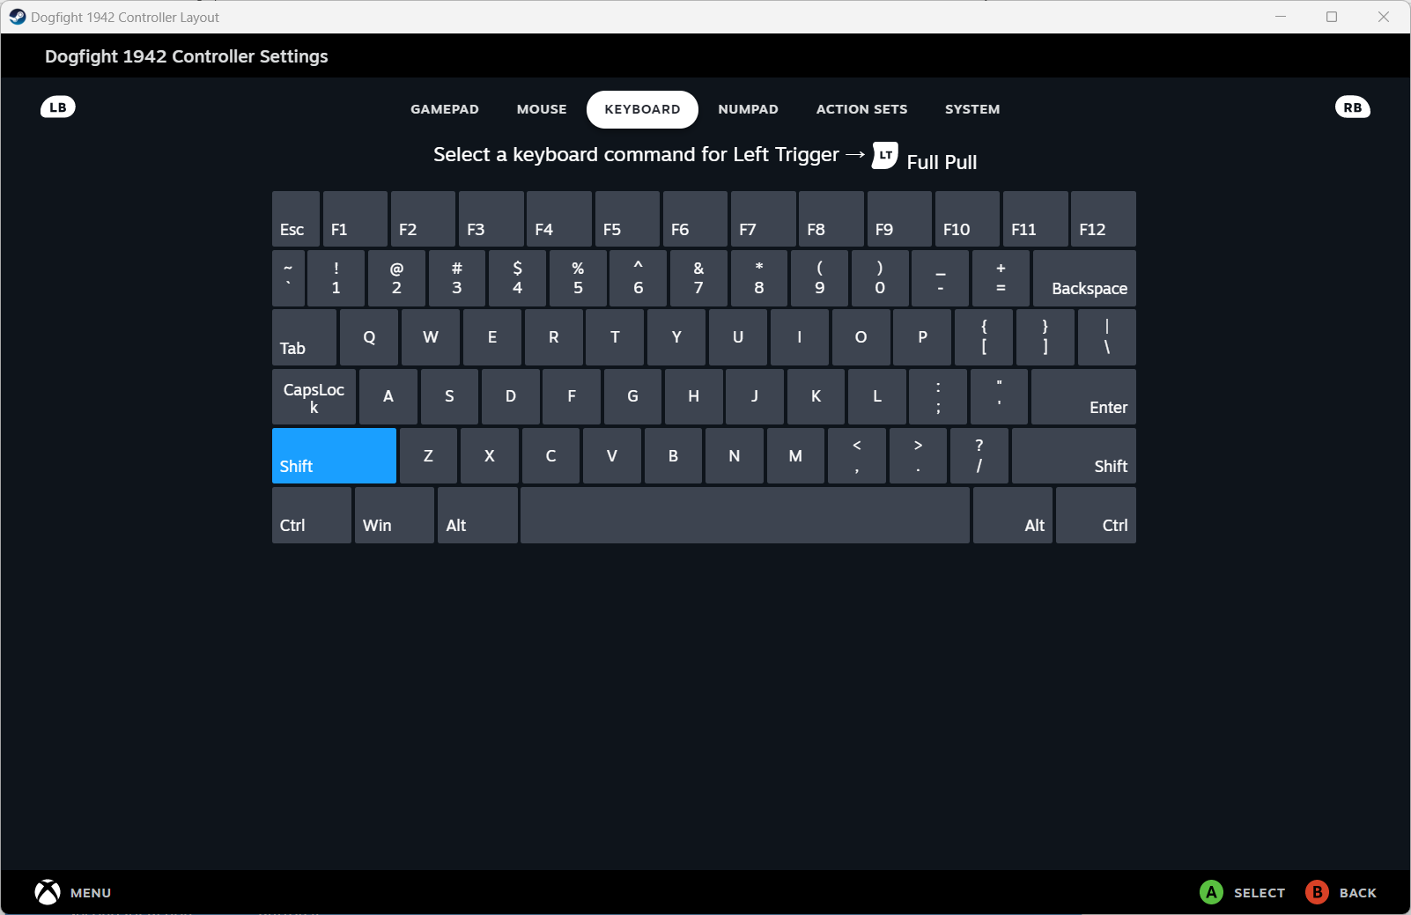Select the Backspace key
The image size is (1411, 915).
point(1084,278)
